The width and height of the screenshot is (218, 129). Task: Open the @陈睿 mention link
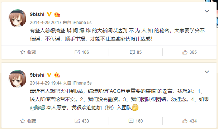pos(38,107)
